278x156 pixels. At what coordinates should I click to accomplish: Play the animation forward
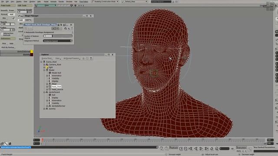pyautogui.click(x=201, y=149)
